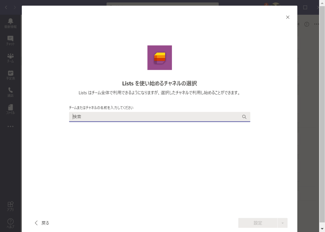Image resolution: width=325 pixels, height=232 pixels.
Task: Open Chat (チャット) in Teams sidebar
Action: (x=11, y=40)
